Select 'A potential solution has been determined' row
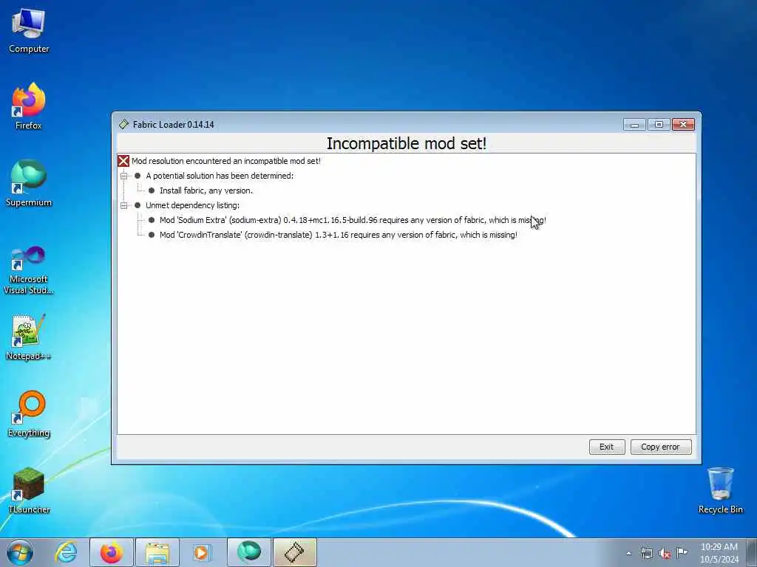 [x=220, y=176]
